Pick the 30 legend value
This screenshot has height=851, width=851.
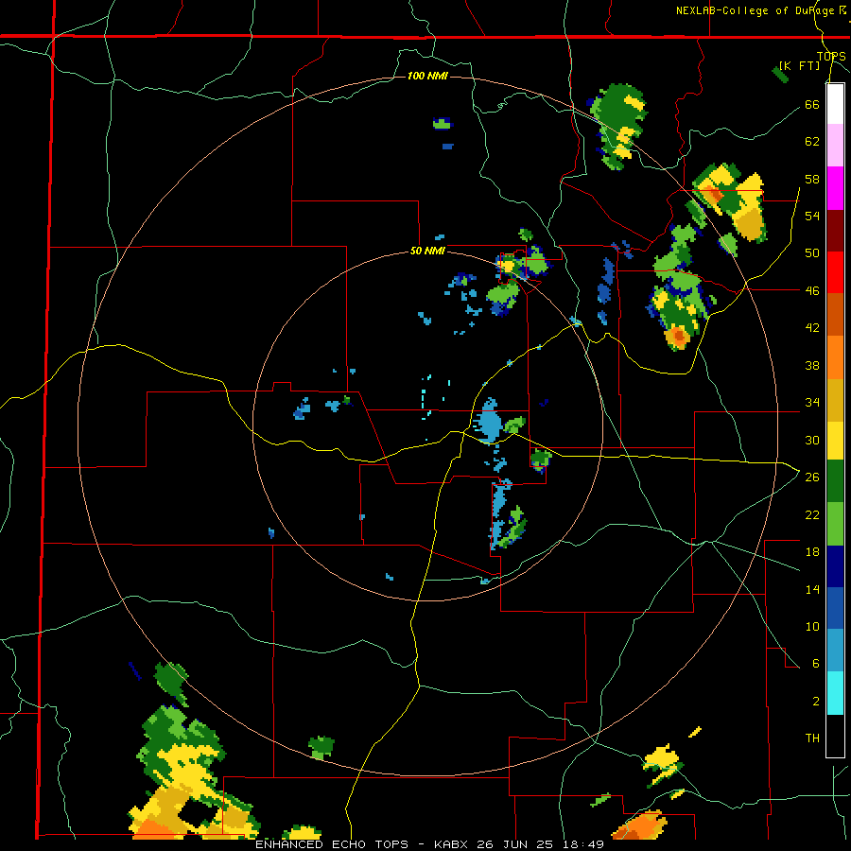coord(812,440)
